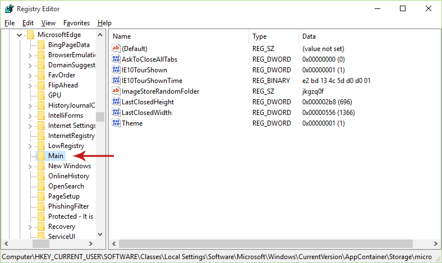The width and height of the screenshot is (442, 263).
Task: Select the Theme value name
Action: (x=132, y=123)
